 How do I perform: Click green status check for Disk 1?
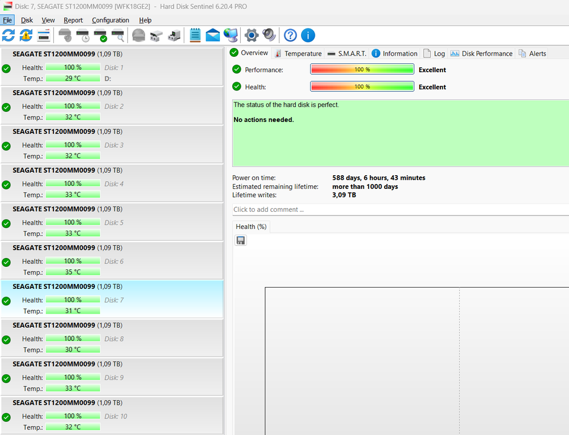click(6, 69)
